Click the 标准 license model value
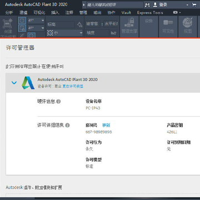 click(89, 166)
